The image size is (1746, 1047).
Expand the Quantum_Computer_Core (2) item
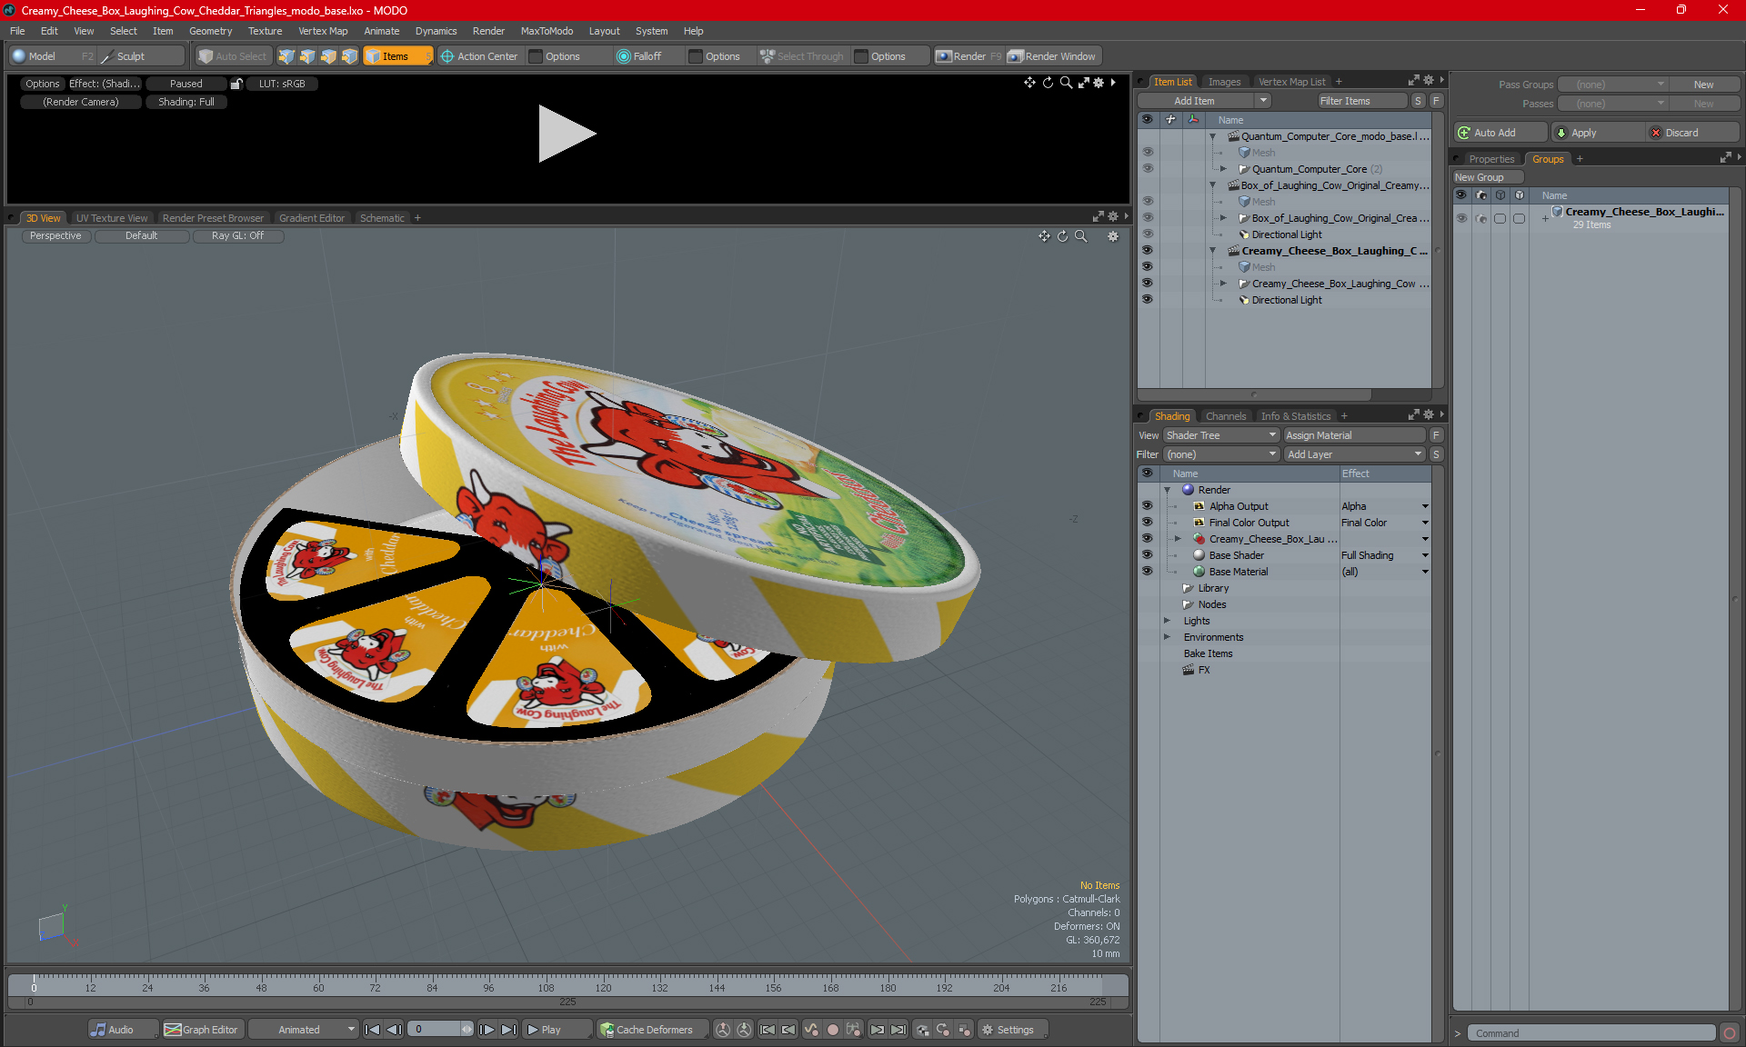[1223, 169]
